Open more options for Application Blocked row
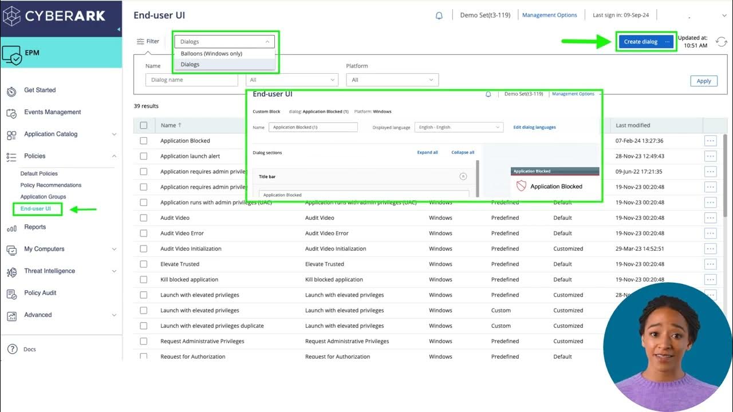Image resolution: width=733 pixels, height=412 pixels. click(x=711, y=141)
